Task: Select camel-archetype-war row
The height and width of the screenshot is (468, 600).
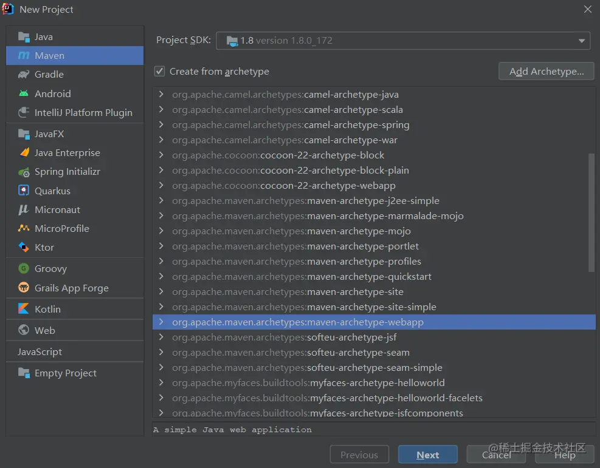Action: click(374, 140)
